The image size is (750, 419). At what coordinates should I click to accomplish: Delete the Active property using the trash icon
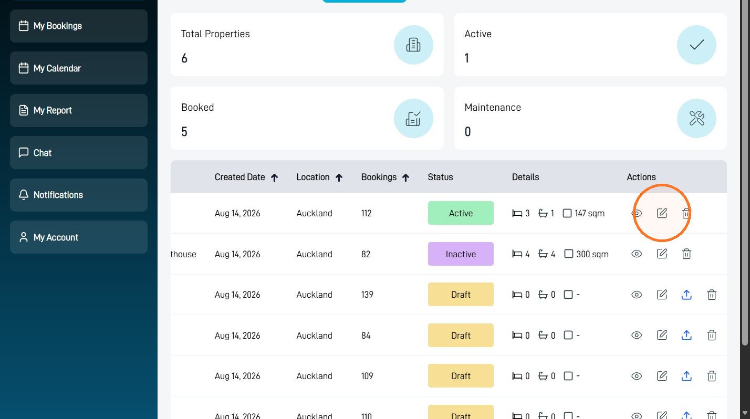click(x=686, y=213)
